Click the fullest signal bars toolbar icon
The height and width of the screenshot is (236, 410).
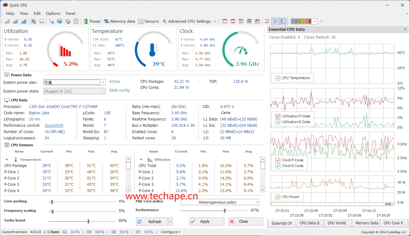(x=24, y=22)
